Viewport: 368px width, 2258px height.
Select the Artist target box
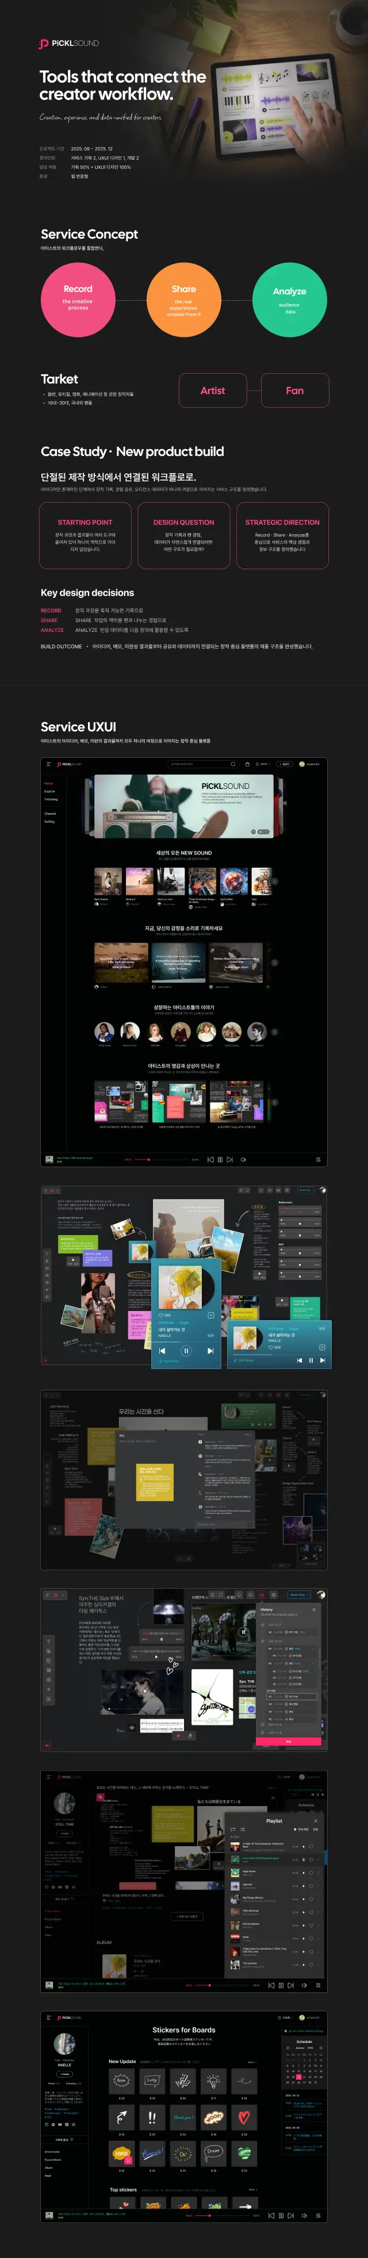pyautogui.click(x=213, y=390)
